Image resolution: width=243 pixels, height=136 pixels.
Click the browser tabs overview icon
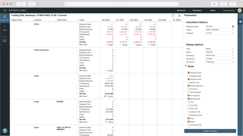click(x=233, y=4)
